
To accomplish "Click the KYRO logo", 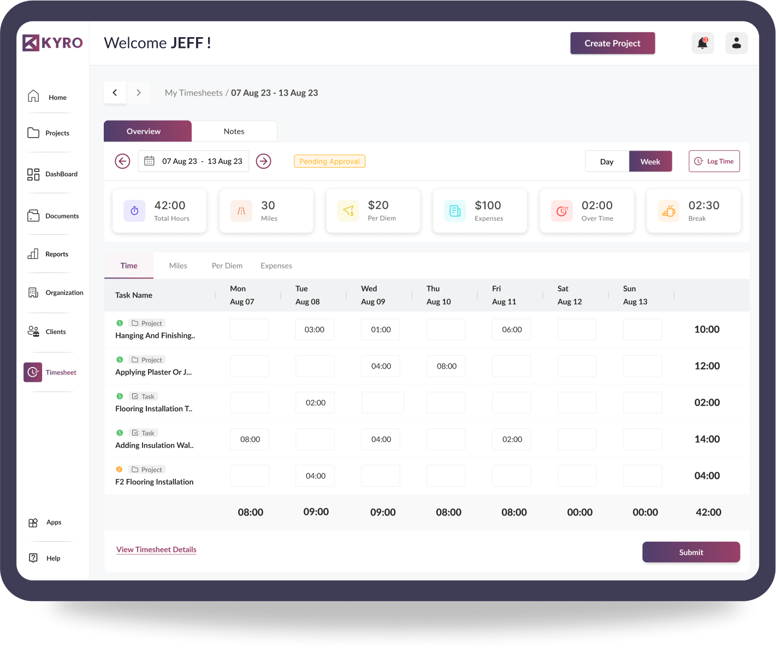I will (x=52, y=43).
